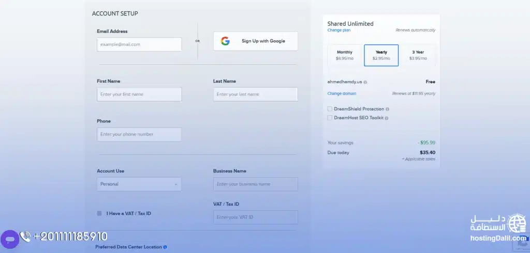This screenshot has height=253, width=530.
Task: Click info icon beside DreamHost SEO Toolkit
Action: click(386, 118)
